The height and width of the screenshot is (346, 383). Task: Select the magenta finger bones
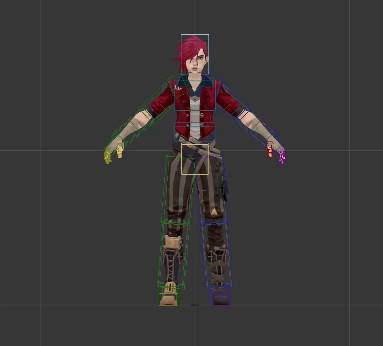pyautogui.click(x=282, y=157)
